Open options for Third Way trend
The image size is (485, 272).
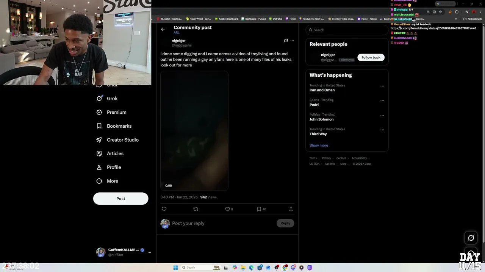click(382, 130)
